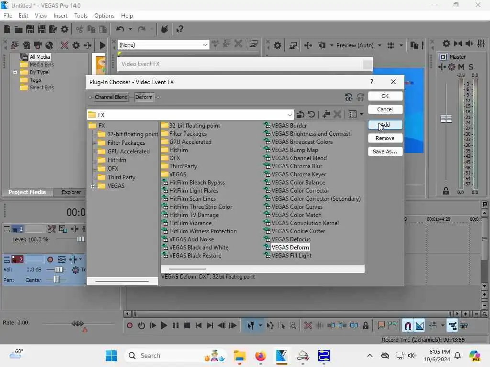Open the Tools menu

[x=80, y=16]
